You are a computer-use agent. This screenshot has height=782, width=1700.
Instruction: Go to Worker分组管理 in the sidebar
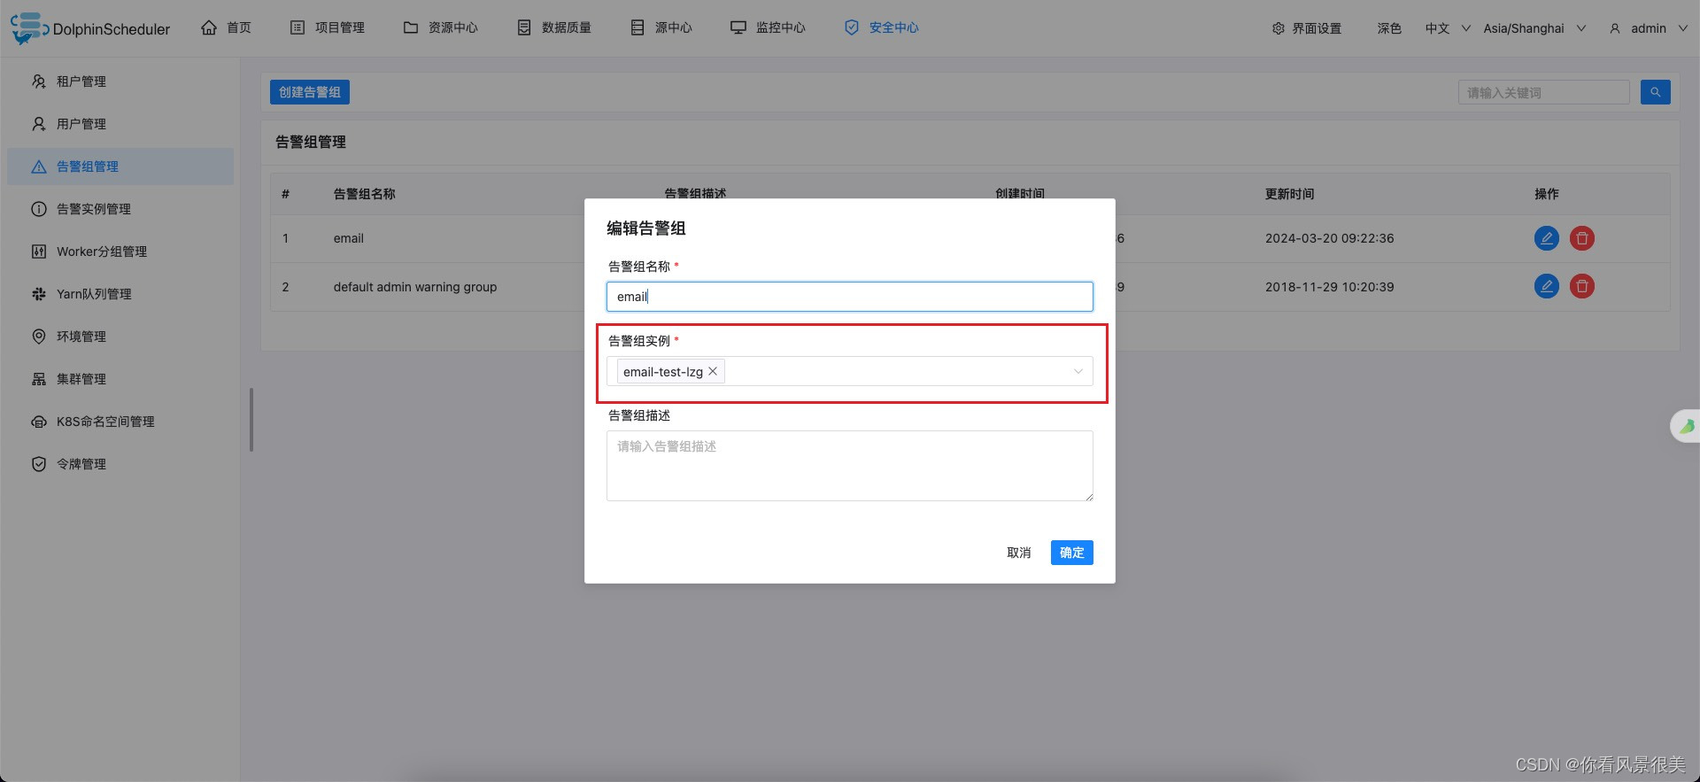coord(120,252)
